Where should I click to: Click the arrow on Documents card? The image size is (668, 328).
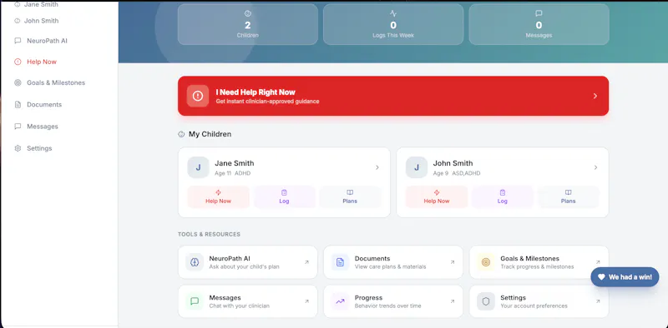click(452, 262)
